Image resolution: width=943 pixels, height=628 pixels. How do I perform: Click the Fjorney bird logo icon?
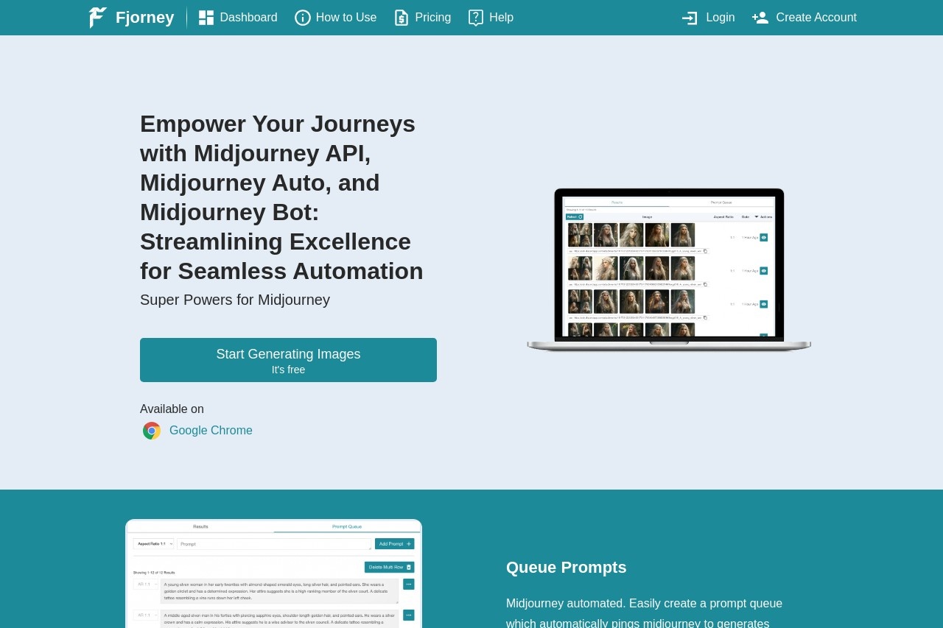click(x=98, y=18)
